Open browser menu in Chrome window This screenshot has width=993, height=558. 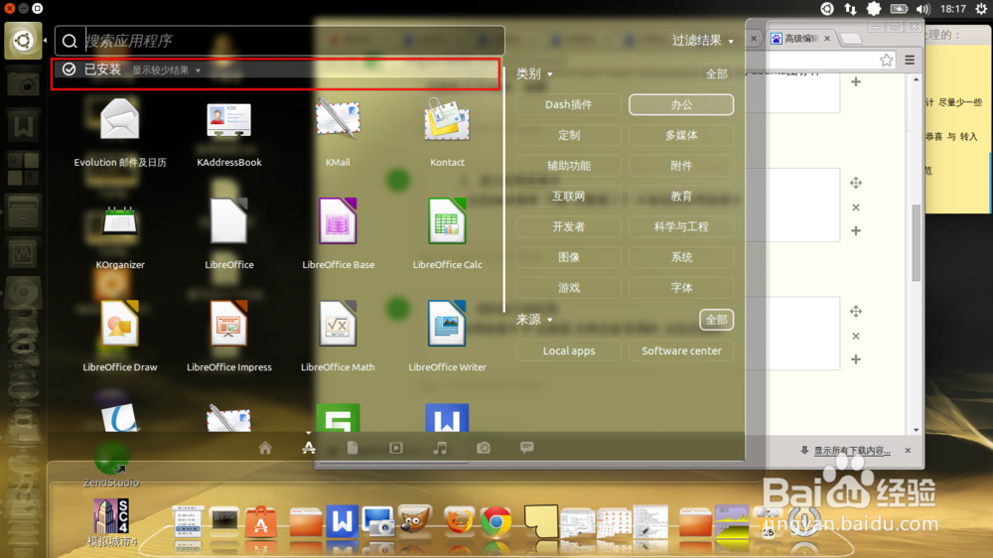pyautogui.click(x=910, y=61)
